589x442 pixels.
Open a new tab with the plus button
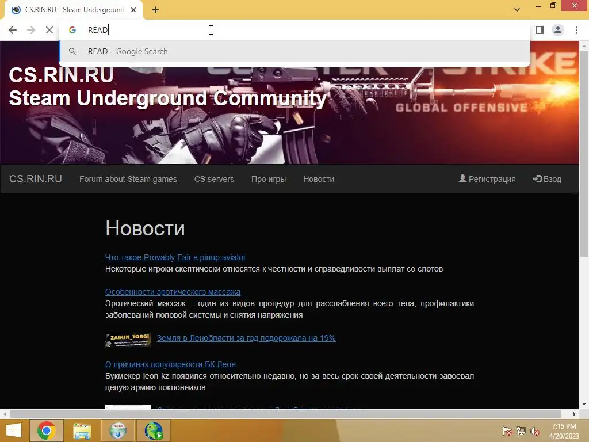pyautogui.click(x=155, y=10)
